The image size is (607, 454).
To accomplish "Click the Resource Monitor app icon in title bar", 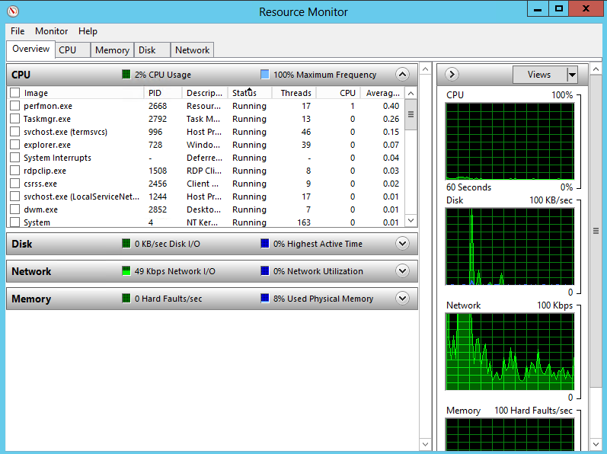I will [x=12, y=11].
